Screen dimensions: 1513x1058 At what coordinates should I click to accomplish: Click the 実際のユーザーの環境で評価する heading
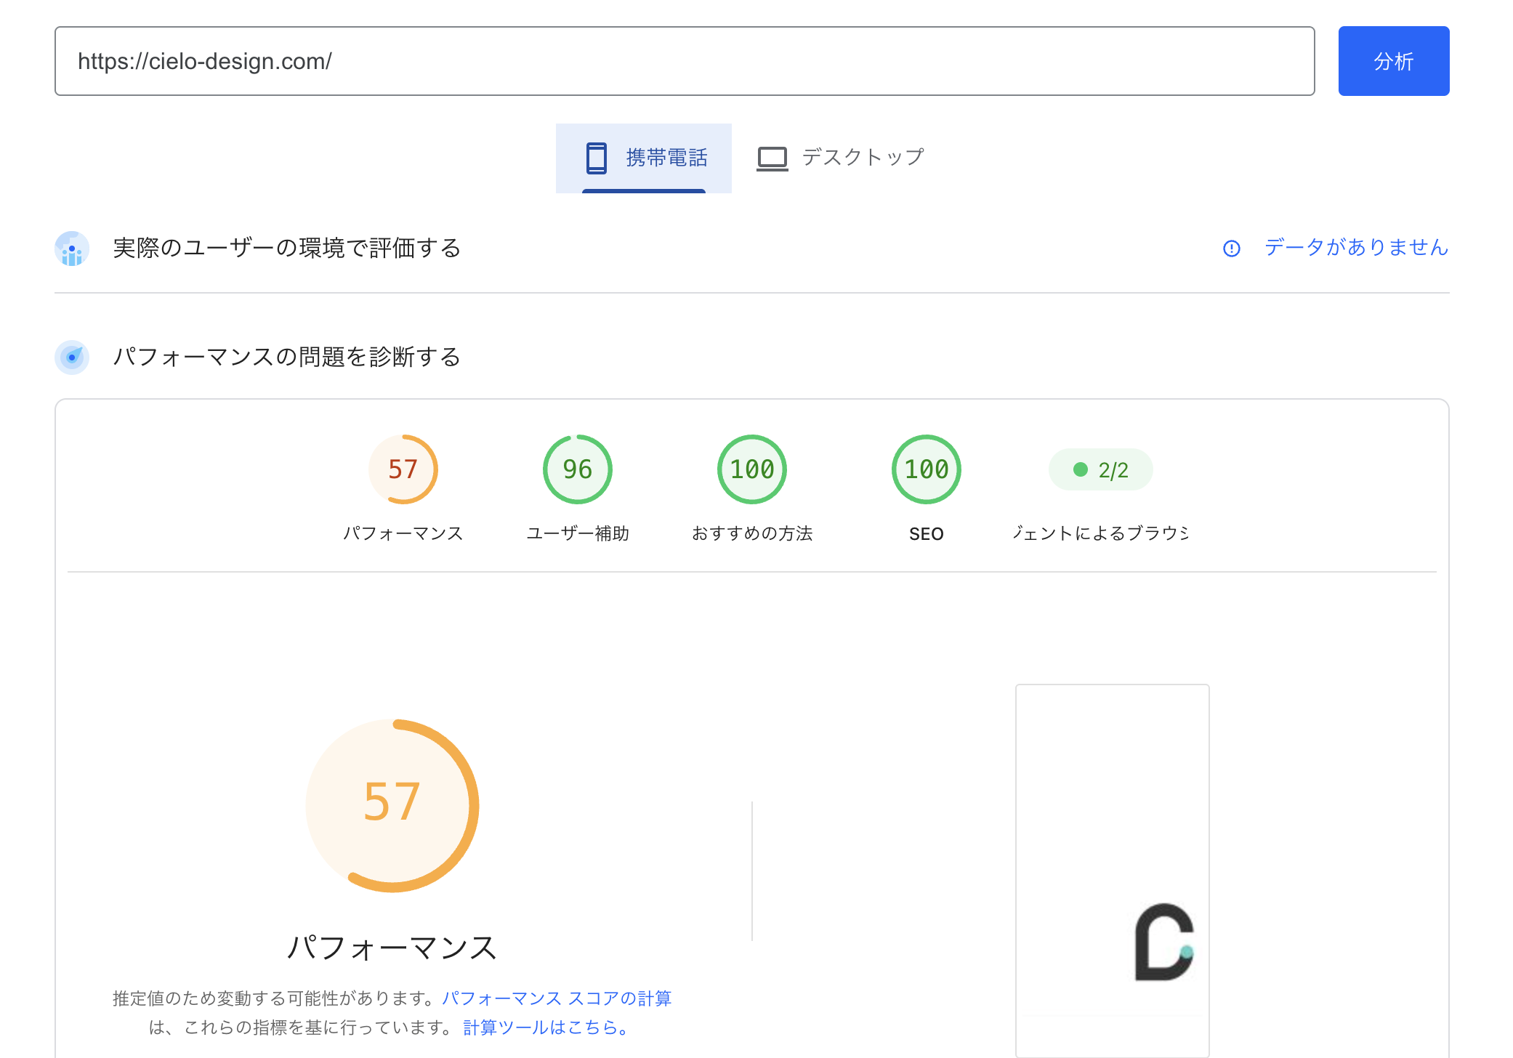coord(286,249)
